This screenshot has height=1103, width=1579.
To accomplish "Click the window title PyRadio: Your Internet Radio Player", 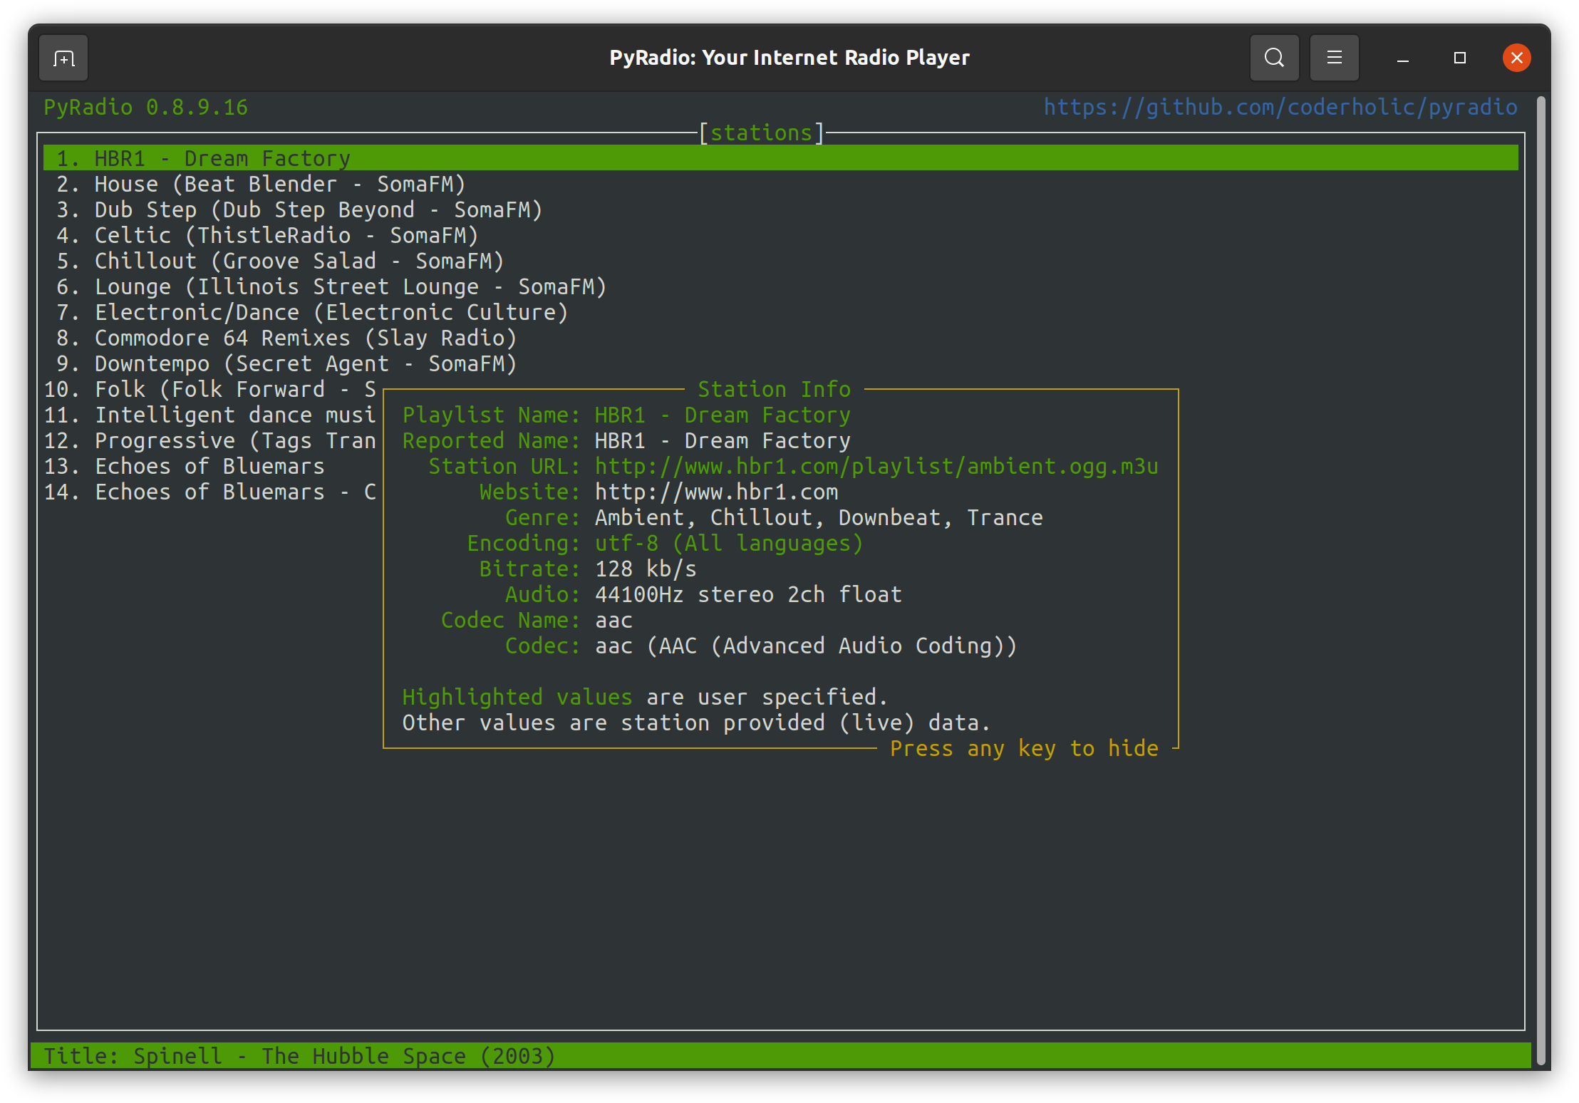I will (789, 58).
